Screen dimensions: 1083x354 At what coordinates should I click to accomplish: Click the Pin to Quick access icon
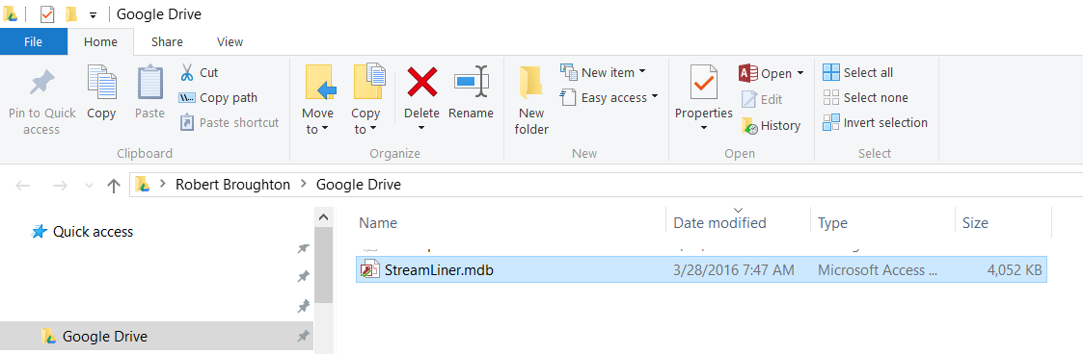[42, 85]
